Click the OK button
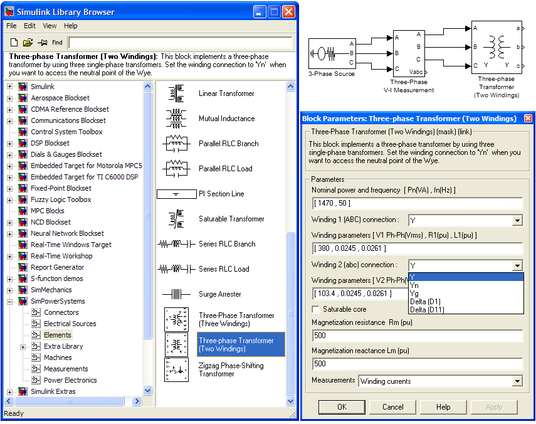Viewport: 536px width, 424px height. 342,407
